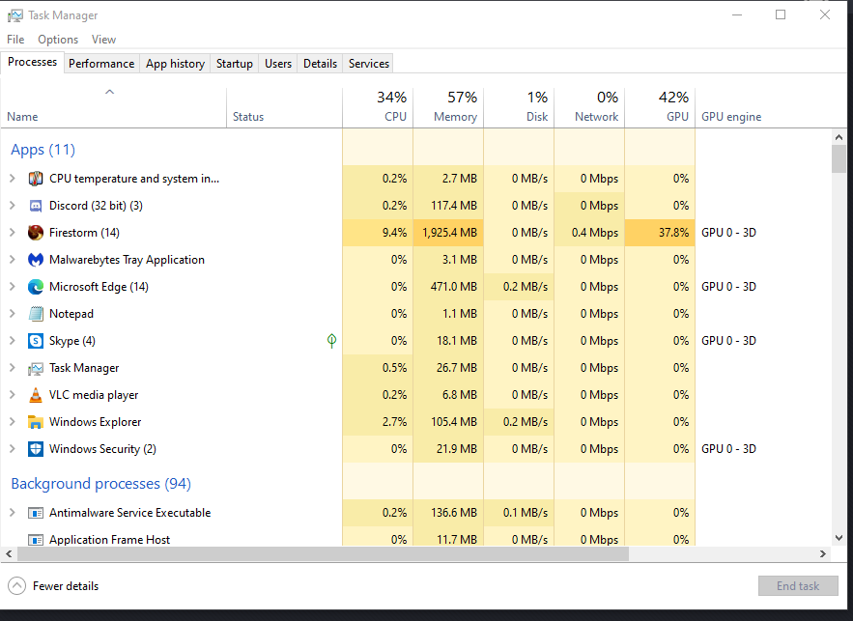Open the Options menu
The height and width of the screenshot is (621, 853).
(58, 40)
